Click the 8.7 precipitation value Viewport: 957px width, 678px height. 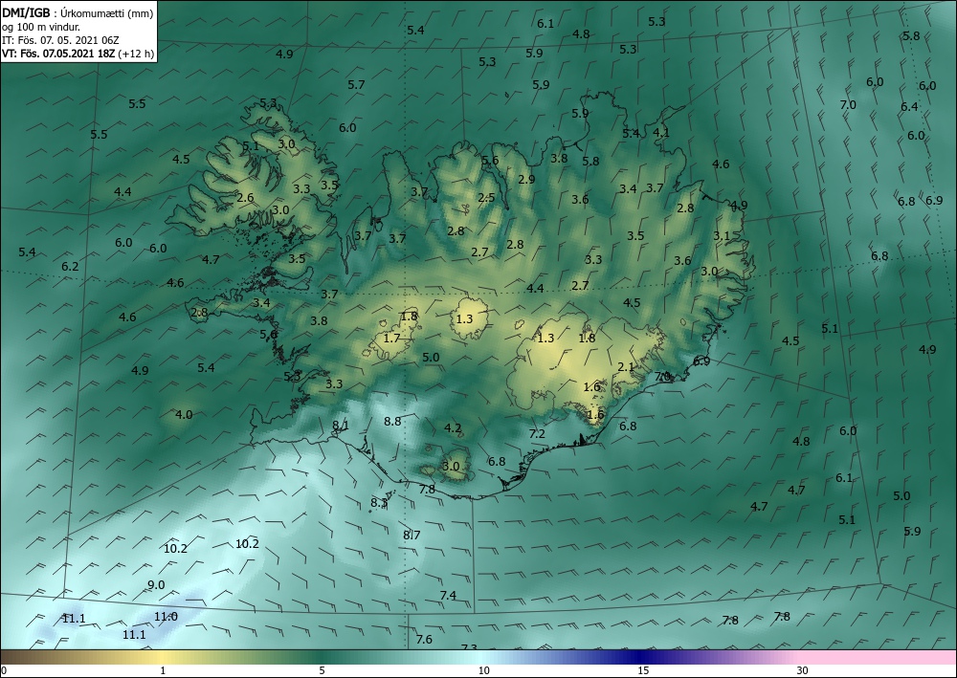coord(412,536)
